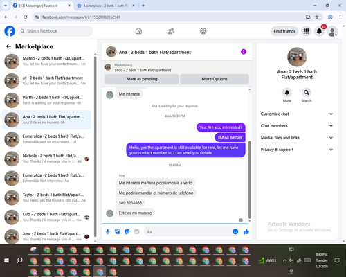
Task: Go back using Marketplace back arrow
Action: [x=8, y=46]
